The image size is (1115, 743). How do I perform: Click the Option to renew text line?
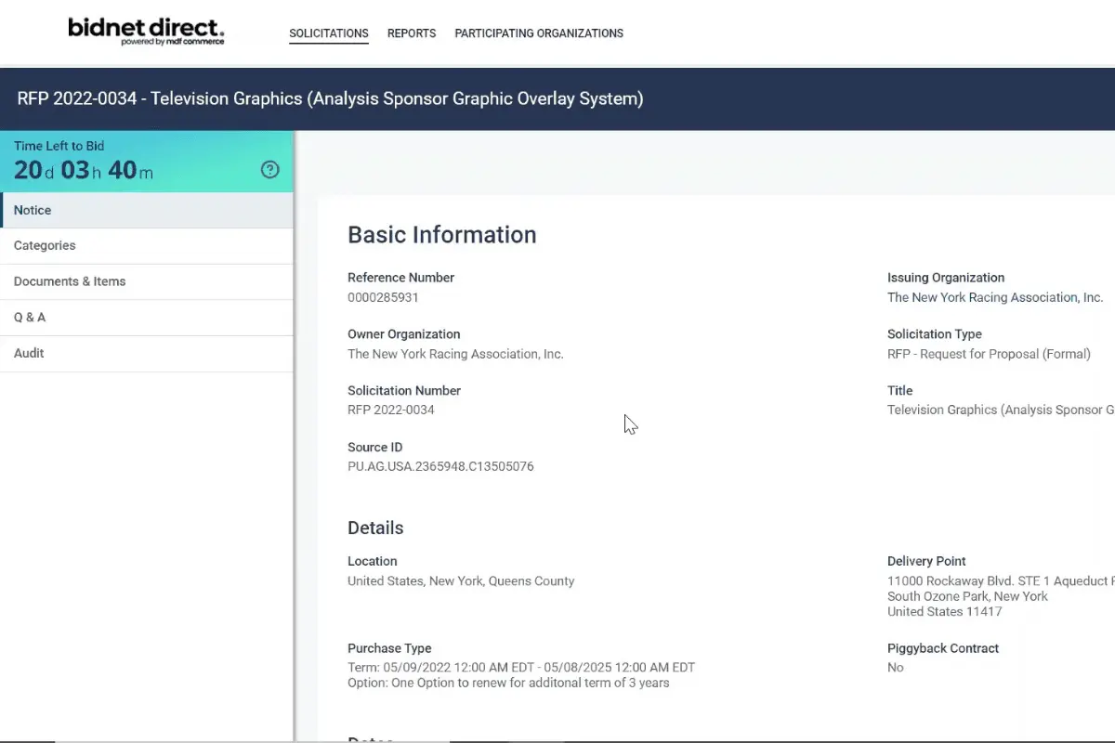[x=508, y=683]
